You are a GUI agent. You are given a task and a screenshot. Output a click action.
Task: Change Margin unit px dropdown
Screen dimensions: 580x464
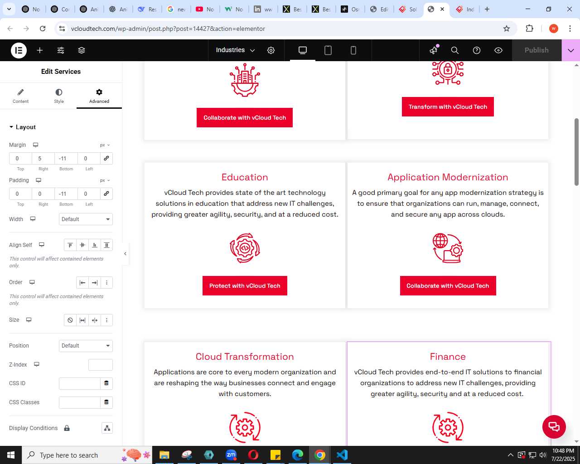105,145
